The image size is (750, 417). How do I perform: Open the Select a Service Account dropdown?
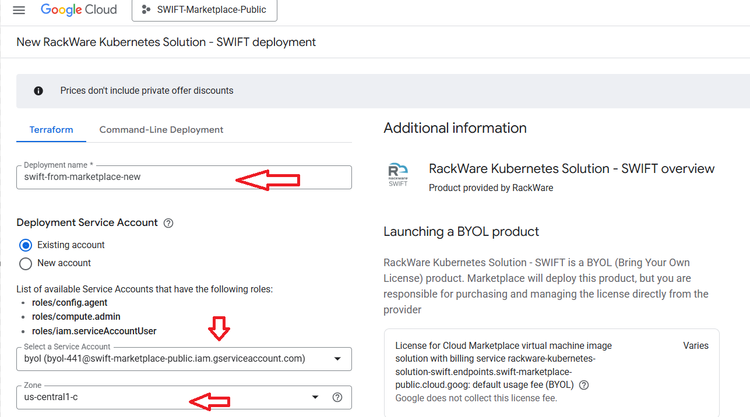click(184, 359)
